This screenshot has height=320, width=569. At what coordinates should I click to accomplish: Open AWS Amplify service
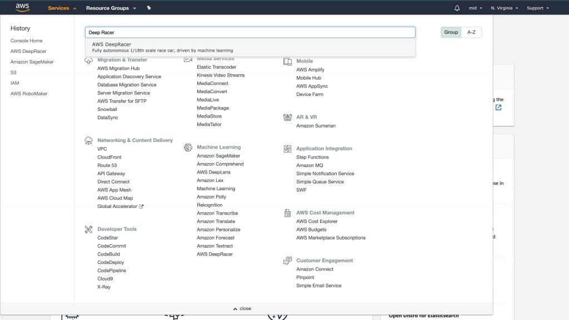[x=310, y=70]
